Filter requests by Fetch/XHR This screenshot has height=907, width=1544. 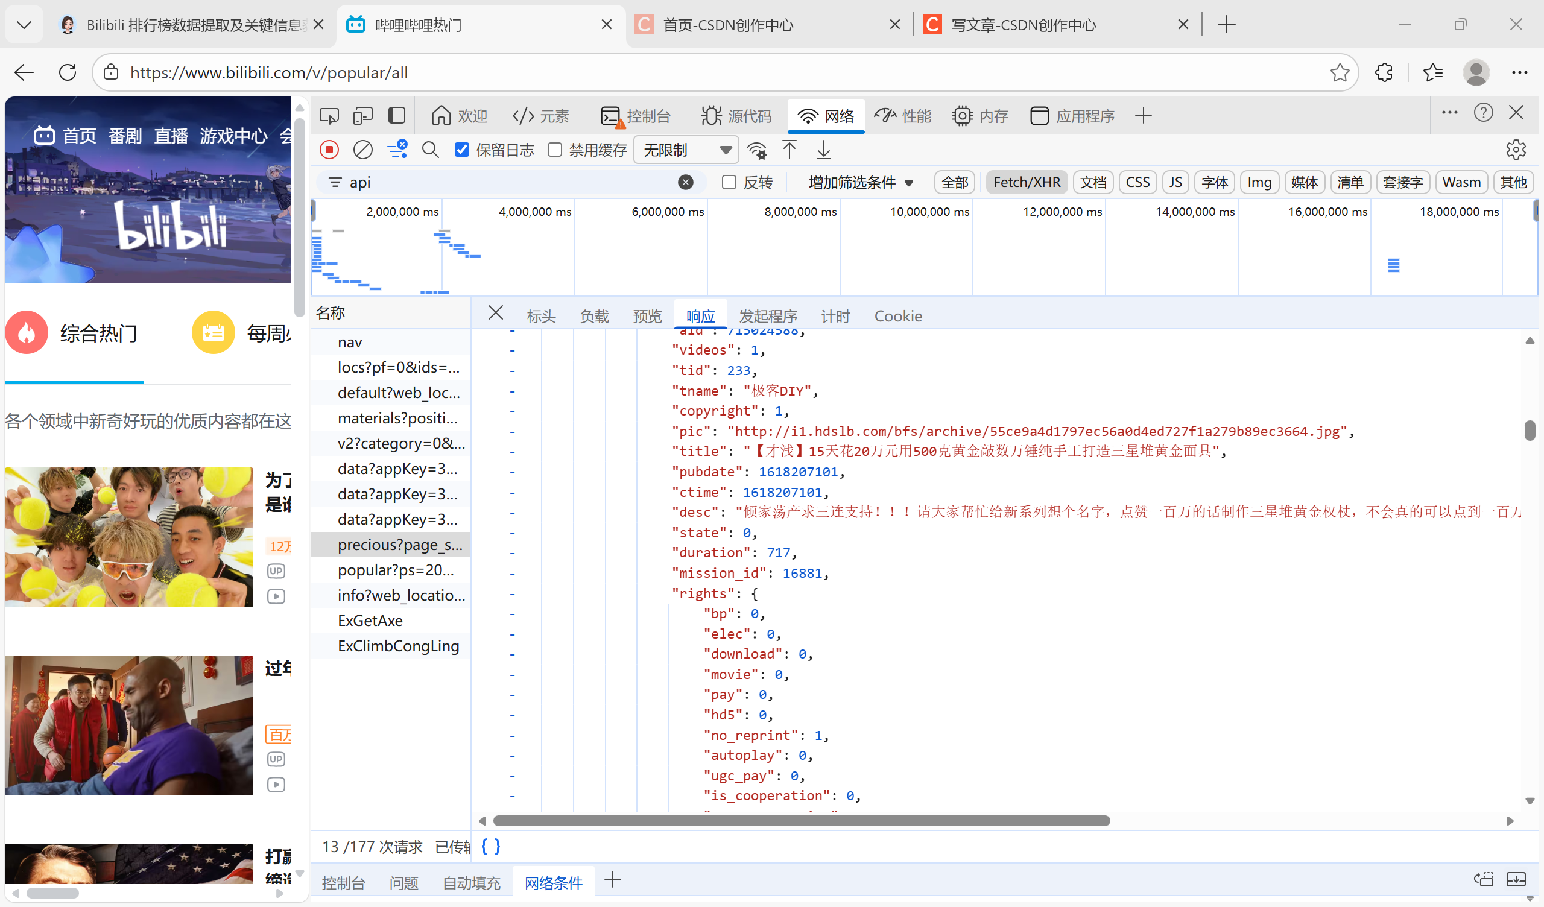1027,182
